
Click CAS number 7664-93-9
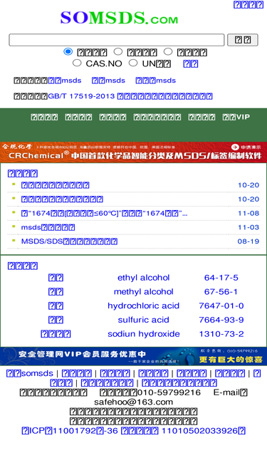click(221, 320)
